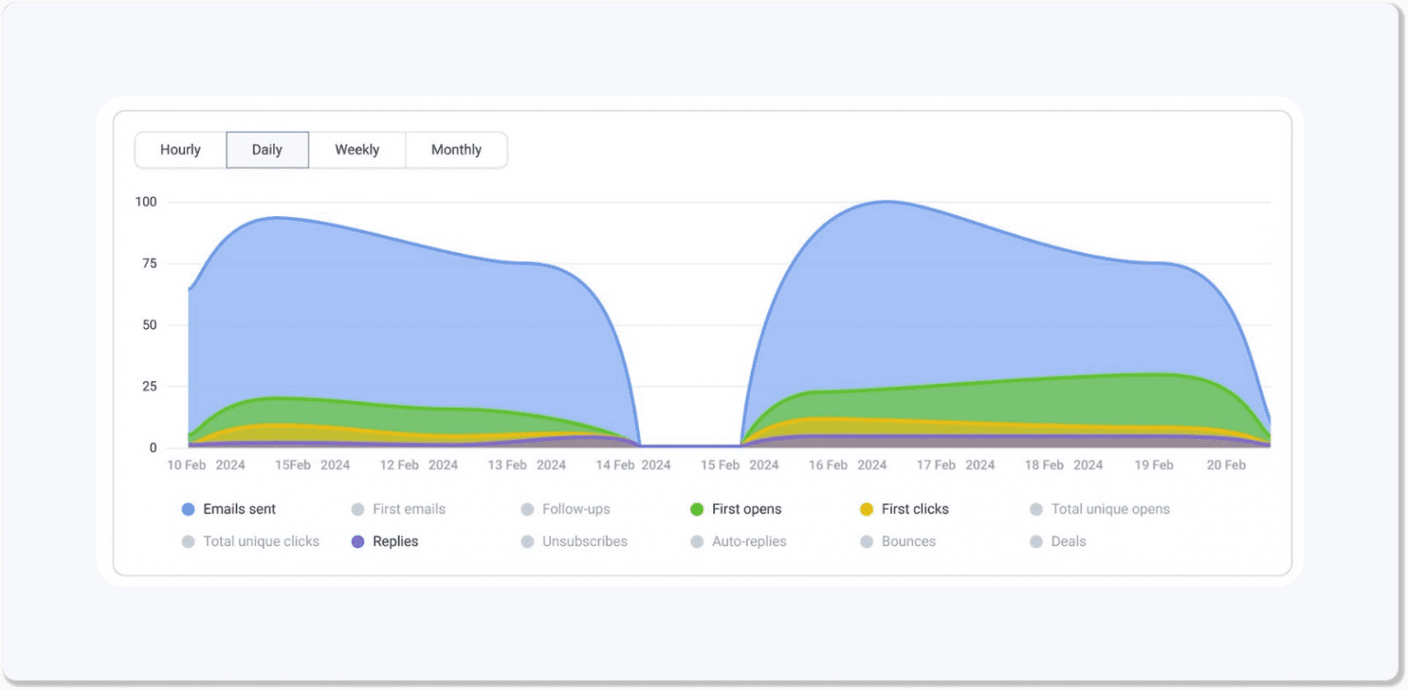Click the 18 Feb 2024 axis label
Viewport: 1408px width, 690px height.
(1064, 465)
